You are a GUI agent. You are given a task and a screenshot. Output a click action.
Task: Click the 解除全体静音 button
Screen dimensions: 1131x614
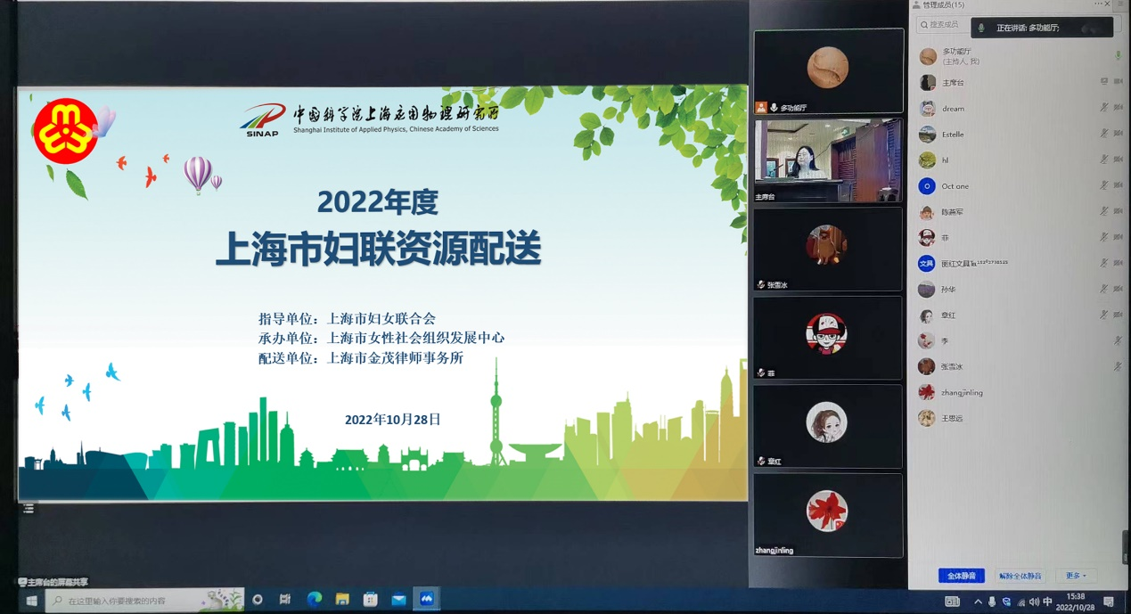coord(1020,576)
